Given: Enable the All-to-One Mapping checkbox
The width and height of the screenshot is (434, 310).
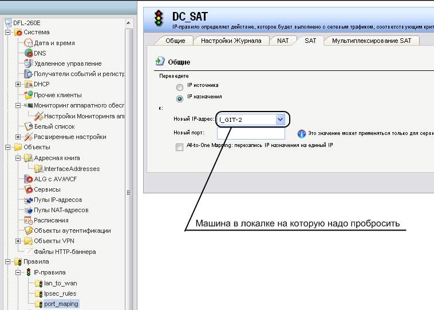Looking at the screenshot, I should [x=179, y=147].
